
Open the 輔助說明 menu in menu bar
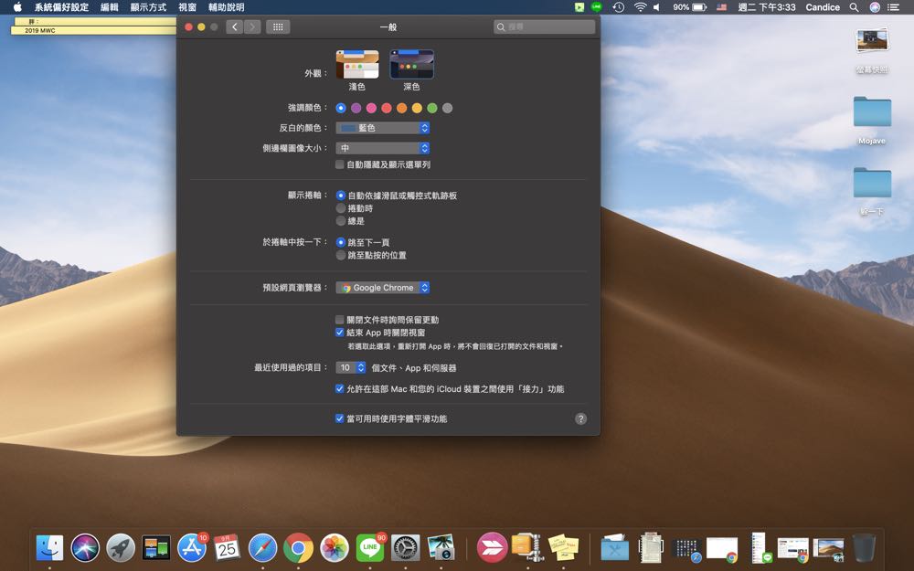point(226,7)
